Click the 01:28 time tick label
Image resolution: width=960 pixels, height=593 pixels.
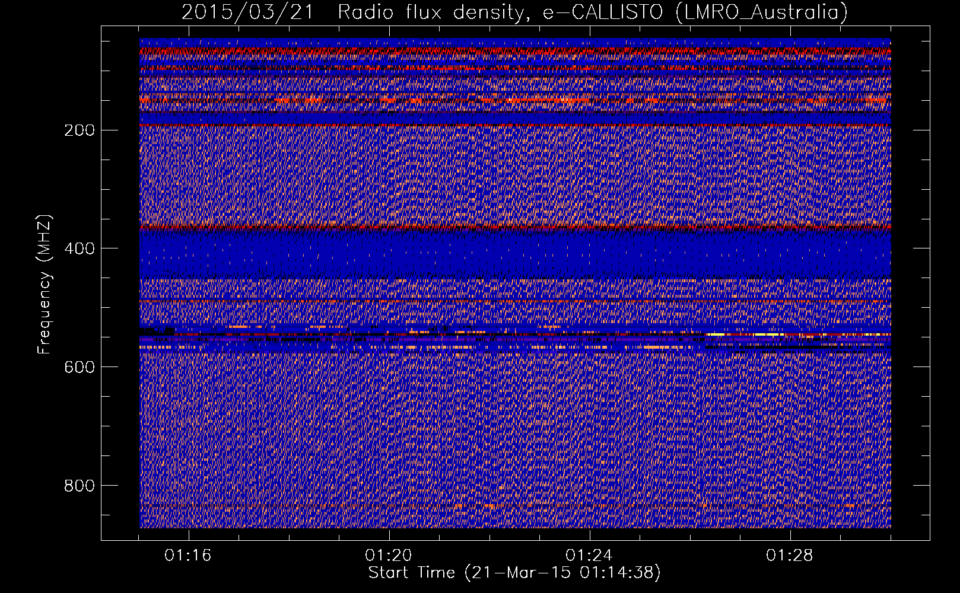[x=790, y=556]
